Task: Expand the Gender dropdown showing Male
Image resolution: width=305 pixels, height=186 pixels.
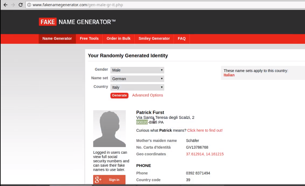Action: click(x=137, y=70)
